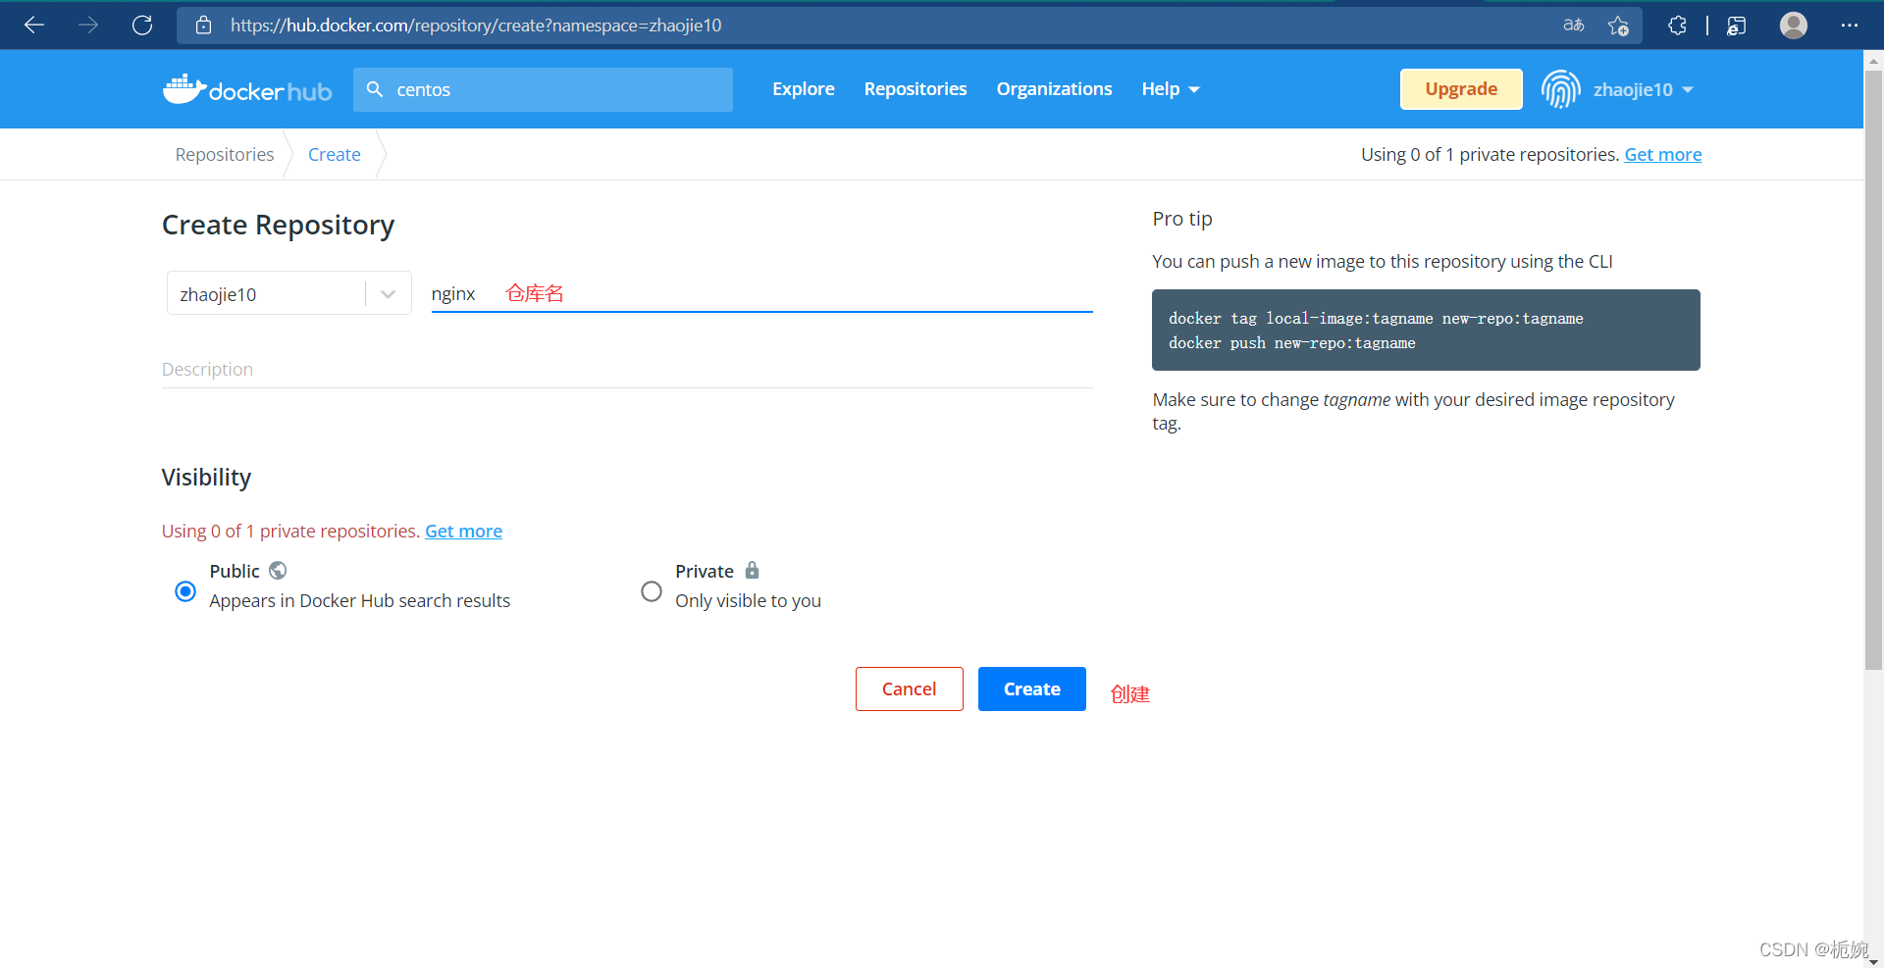
Task: Click the Repositories breadcrumb
Action: point(225,155)
